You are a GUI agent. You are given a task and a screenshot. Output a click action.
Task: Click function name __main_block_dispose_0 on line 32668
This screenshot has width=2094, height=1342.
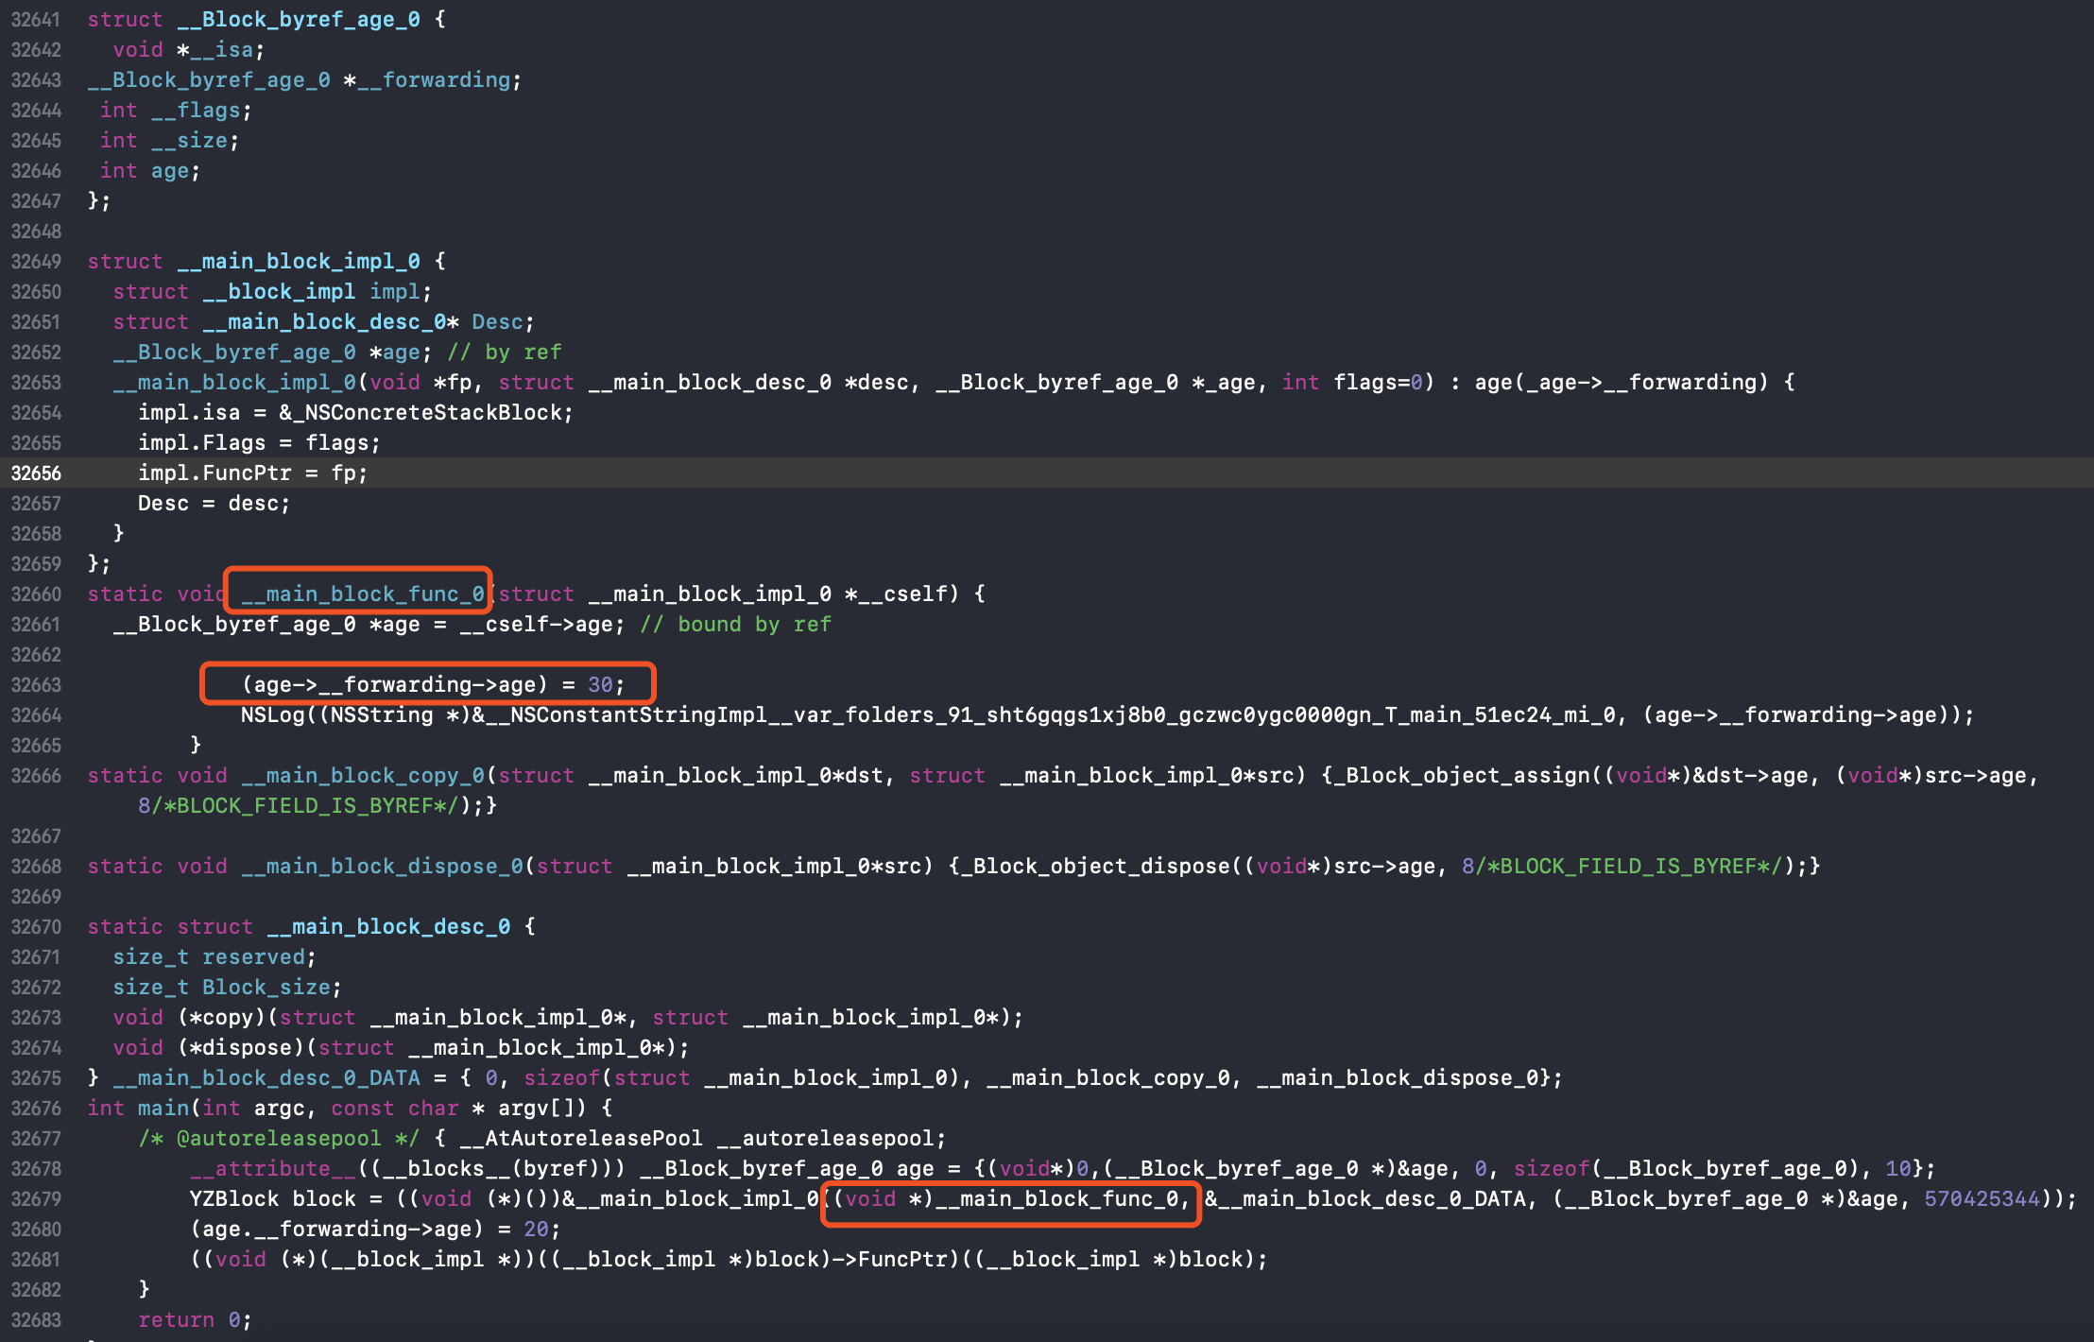click(382, 867)
